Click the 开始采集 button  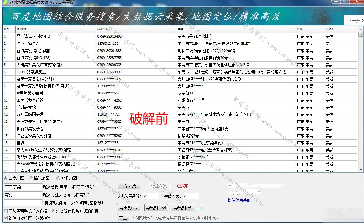pyautogui.click(x=129, y=186)
